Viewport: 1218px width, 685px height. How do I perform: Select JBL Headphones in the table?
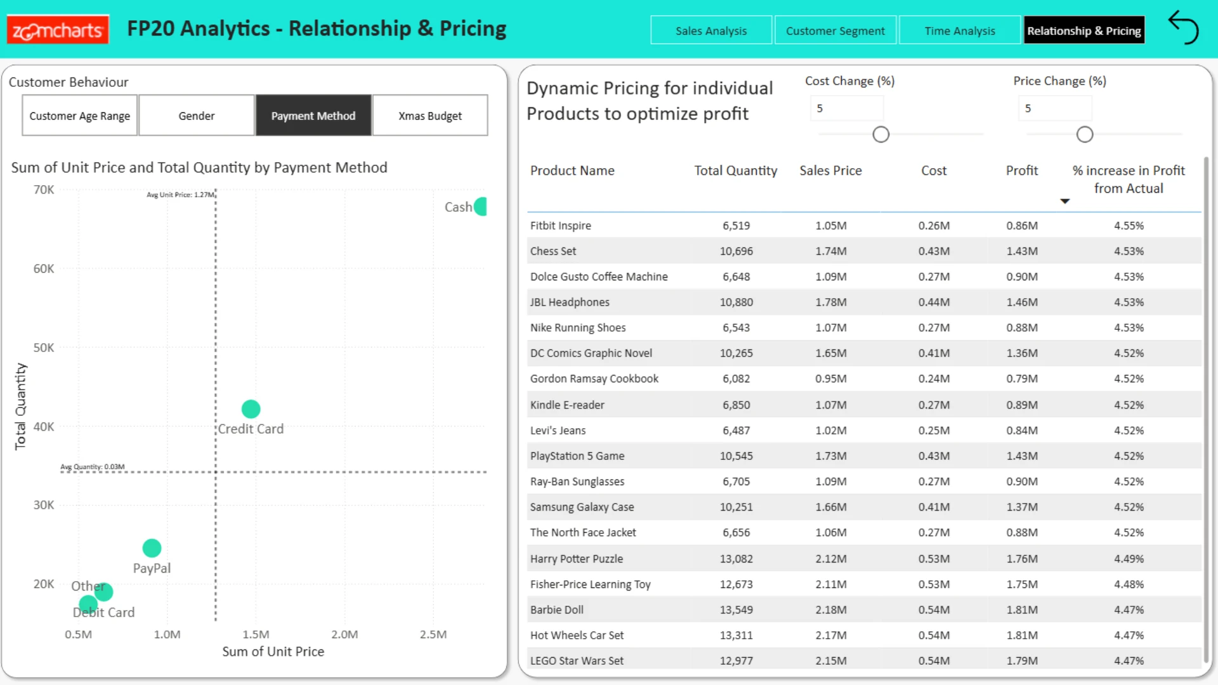pos(864,303)
